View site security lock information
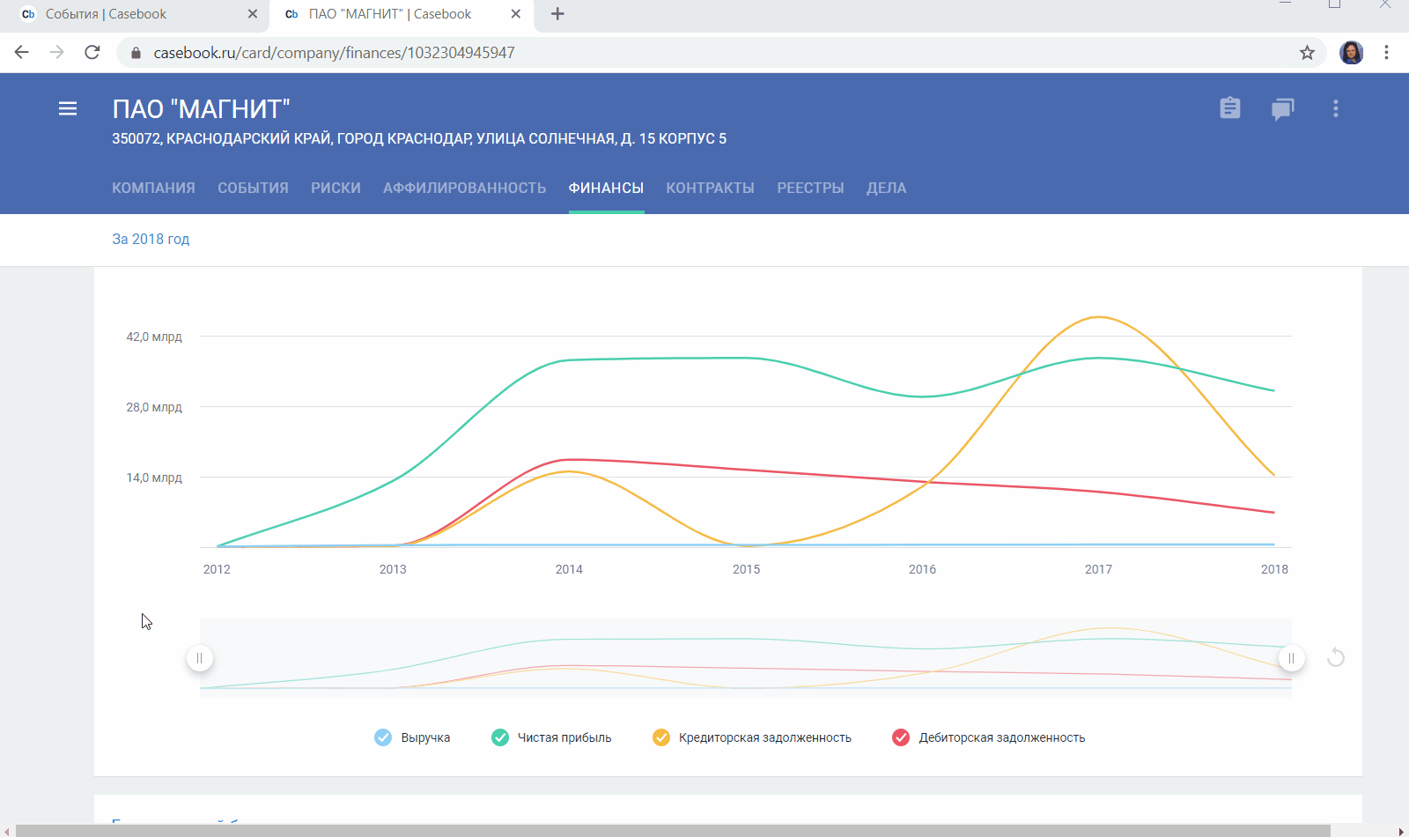The height and width of the screenshot is (837, 1409). coord(136,53)
